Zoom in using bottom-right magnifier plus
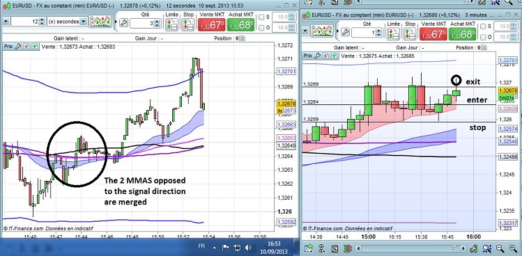This screenshot has height=256, width=522. click(x=513, y=248)
